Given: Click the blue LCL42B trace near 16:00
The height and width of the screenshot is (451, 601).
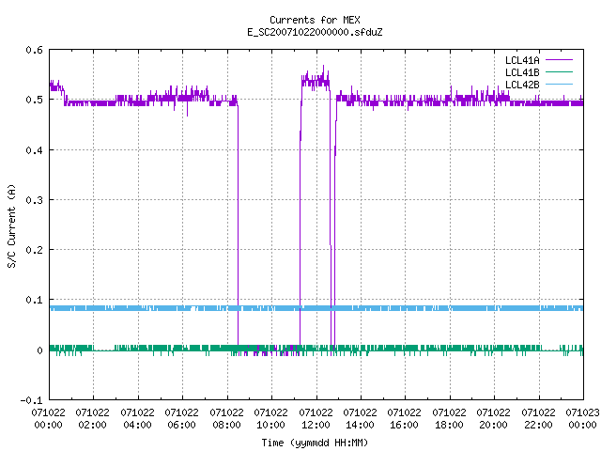Looking at the screenshot, I should point(405,308).
